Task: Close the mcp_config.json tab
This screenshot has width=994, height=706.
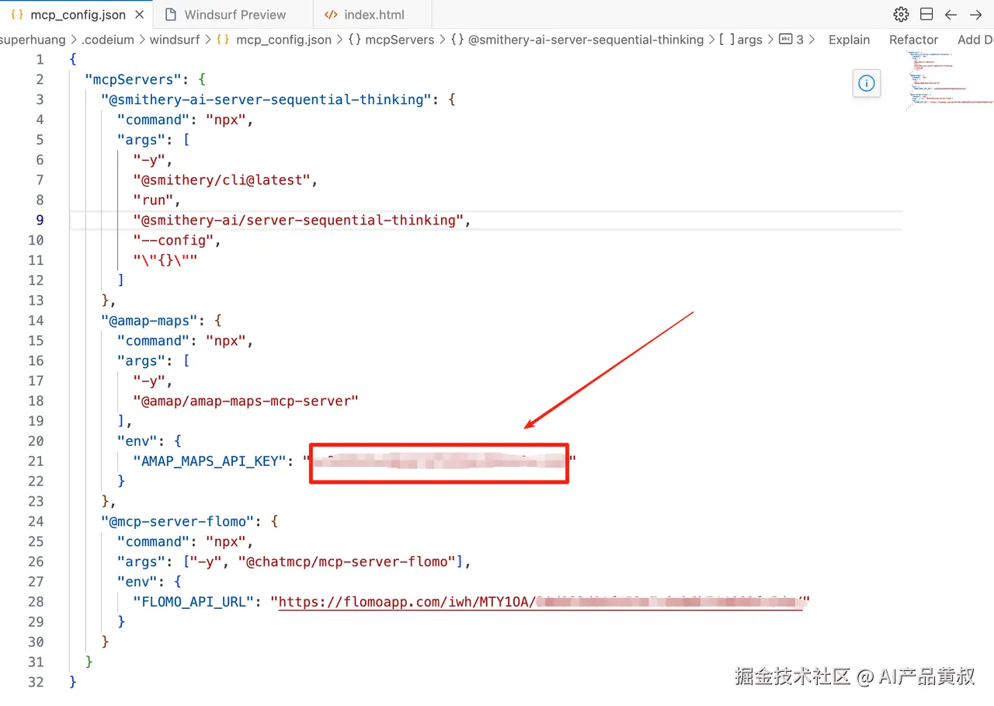Action: (x=139, y=15)
